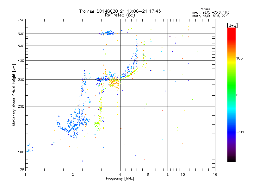This screenshot has width=253, height=190.
Task: Click the colorbar tick label '0'
Action: pyautogui.click(x=237, y=95)
